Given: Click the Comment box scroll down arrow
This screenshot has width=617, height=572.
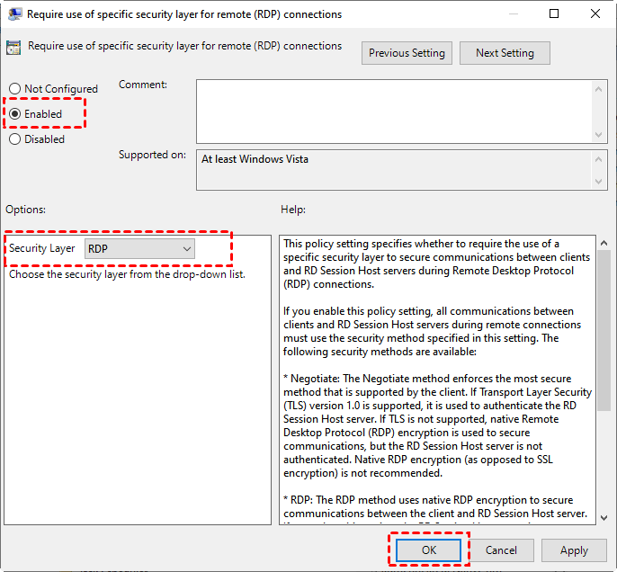Looking at the screenshot, I should coord(601,133).
